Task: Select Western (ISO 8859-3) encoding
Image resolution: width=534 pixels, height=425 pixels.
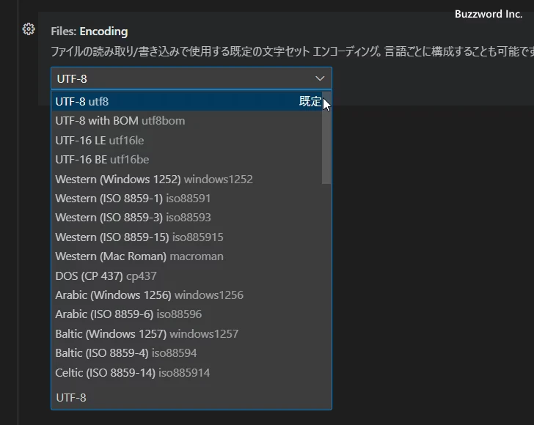Action: point(133,218)
